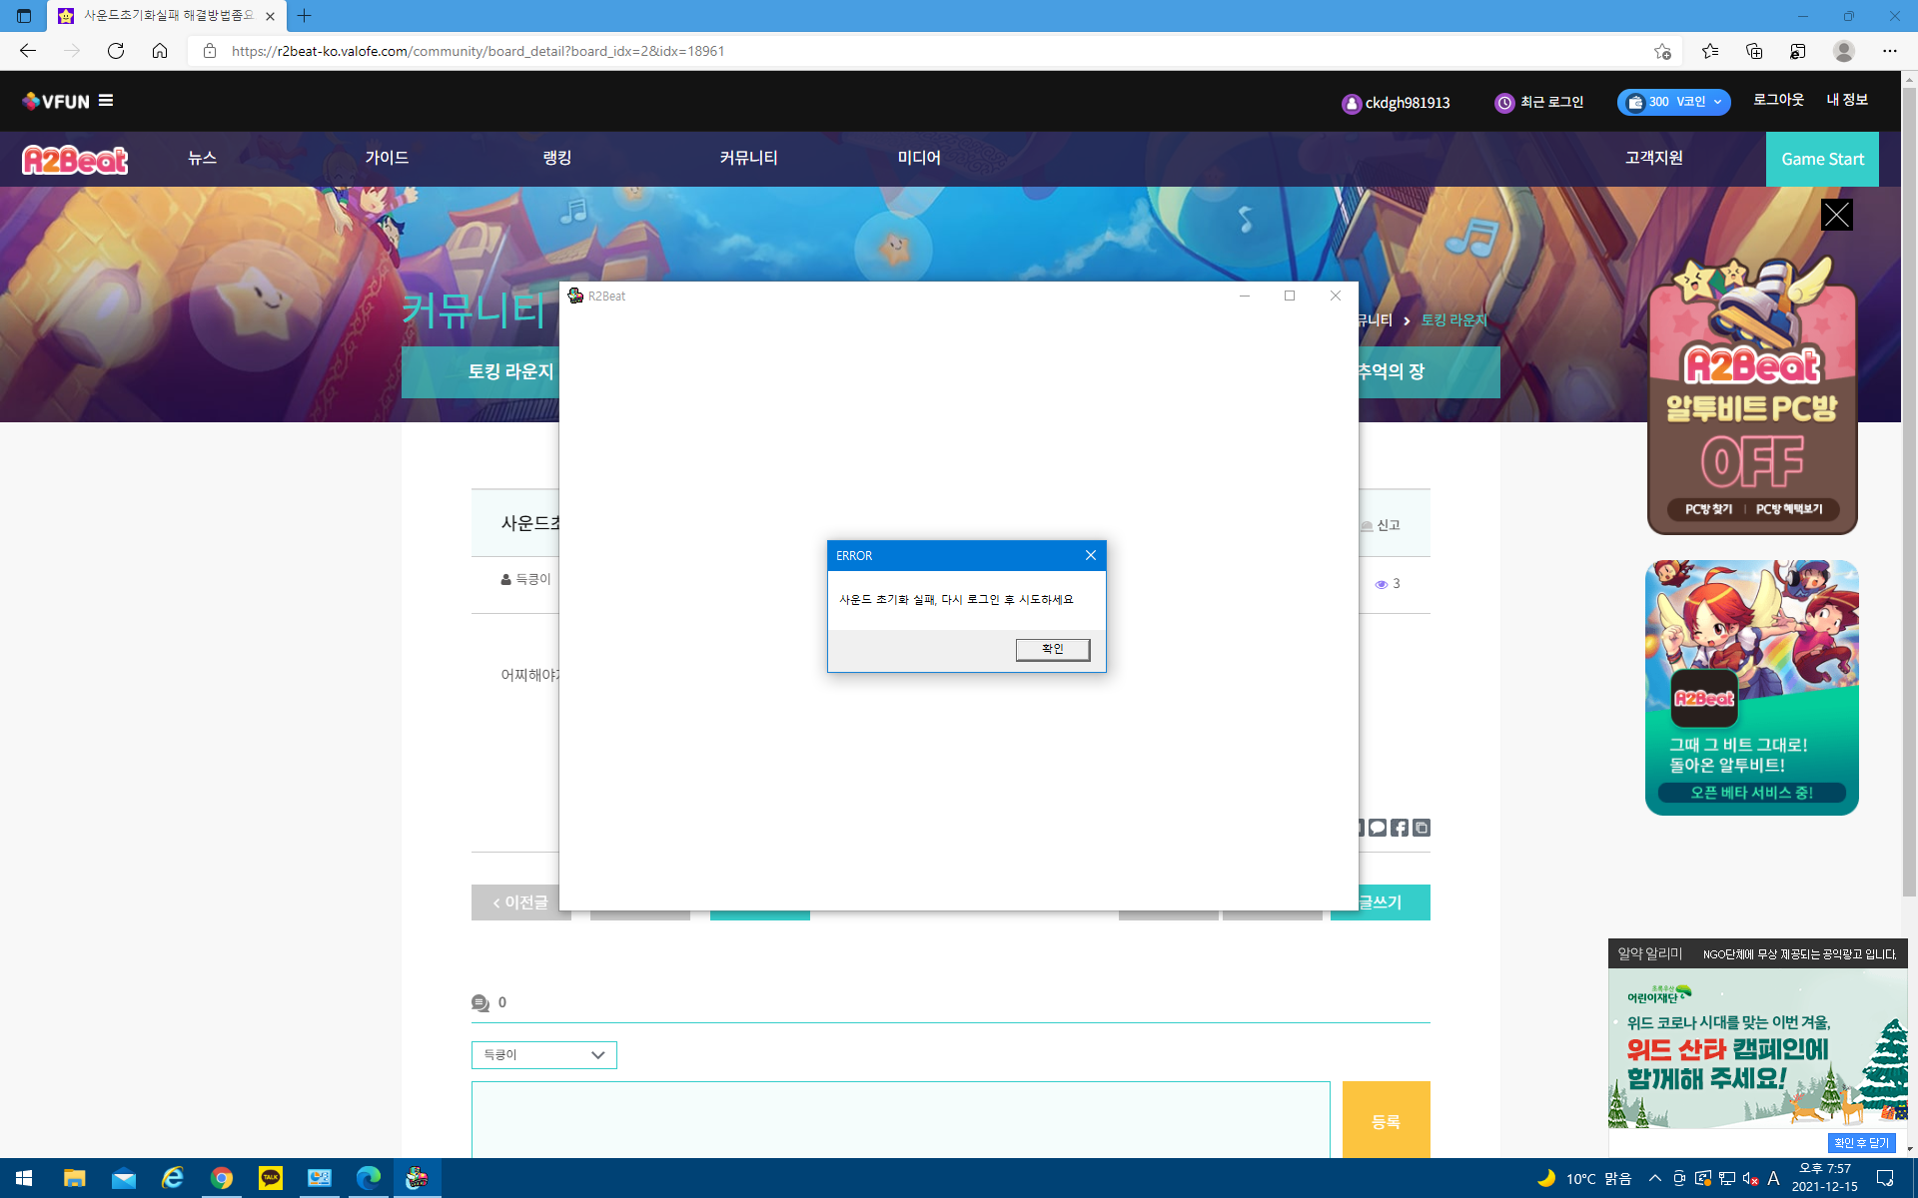Viewport: 1918px width, 1198px height.
Task: Open the 가이드 menu
Action: click(387, 158)
